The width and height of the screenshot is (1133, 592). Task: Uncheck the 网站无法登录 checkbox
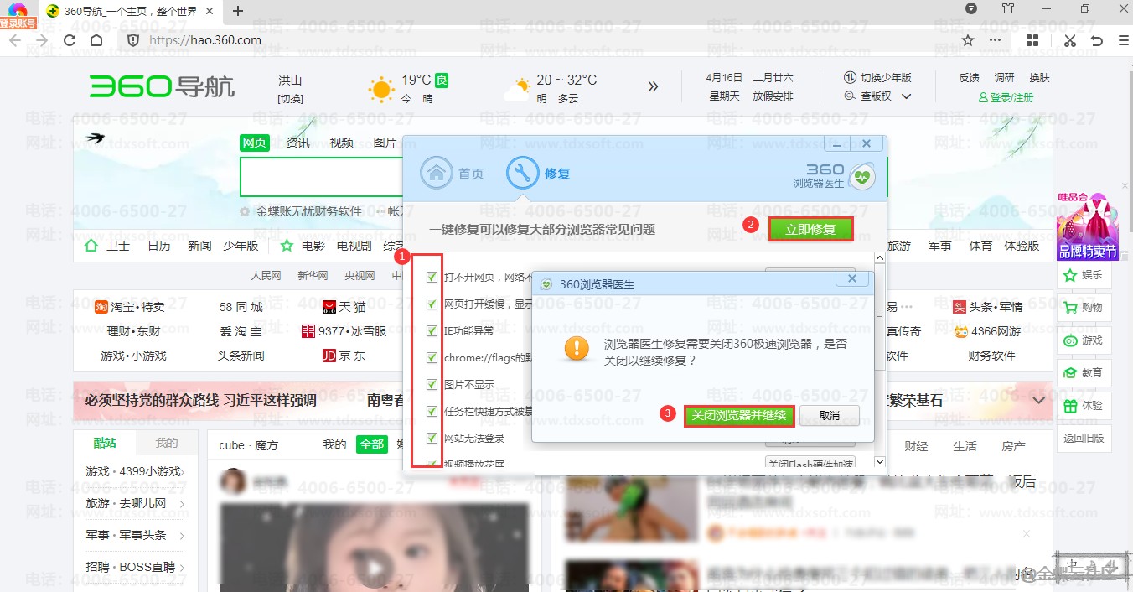[x=432, y=438]
